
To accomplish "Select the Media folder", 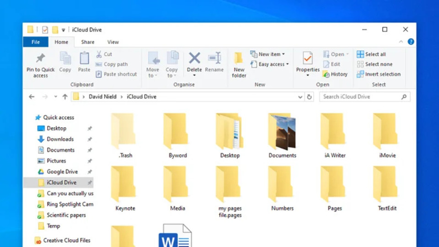I will pos(177,188).
